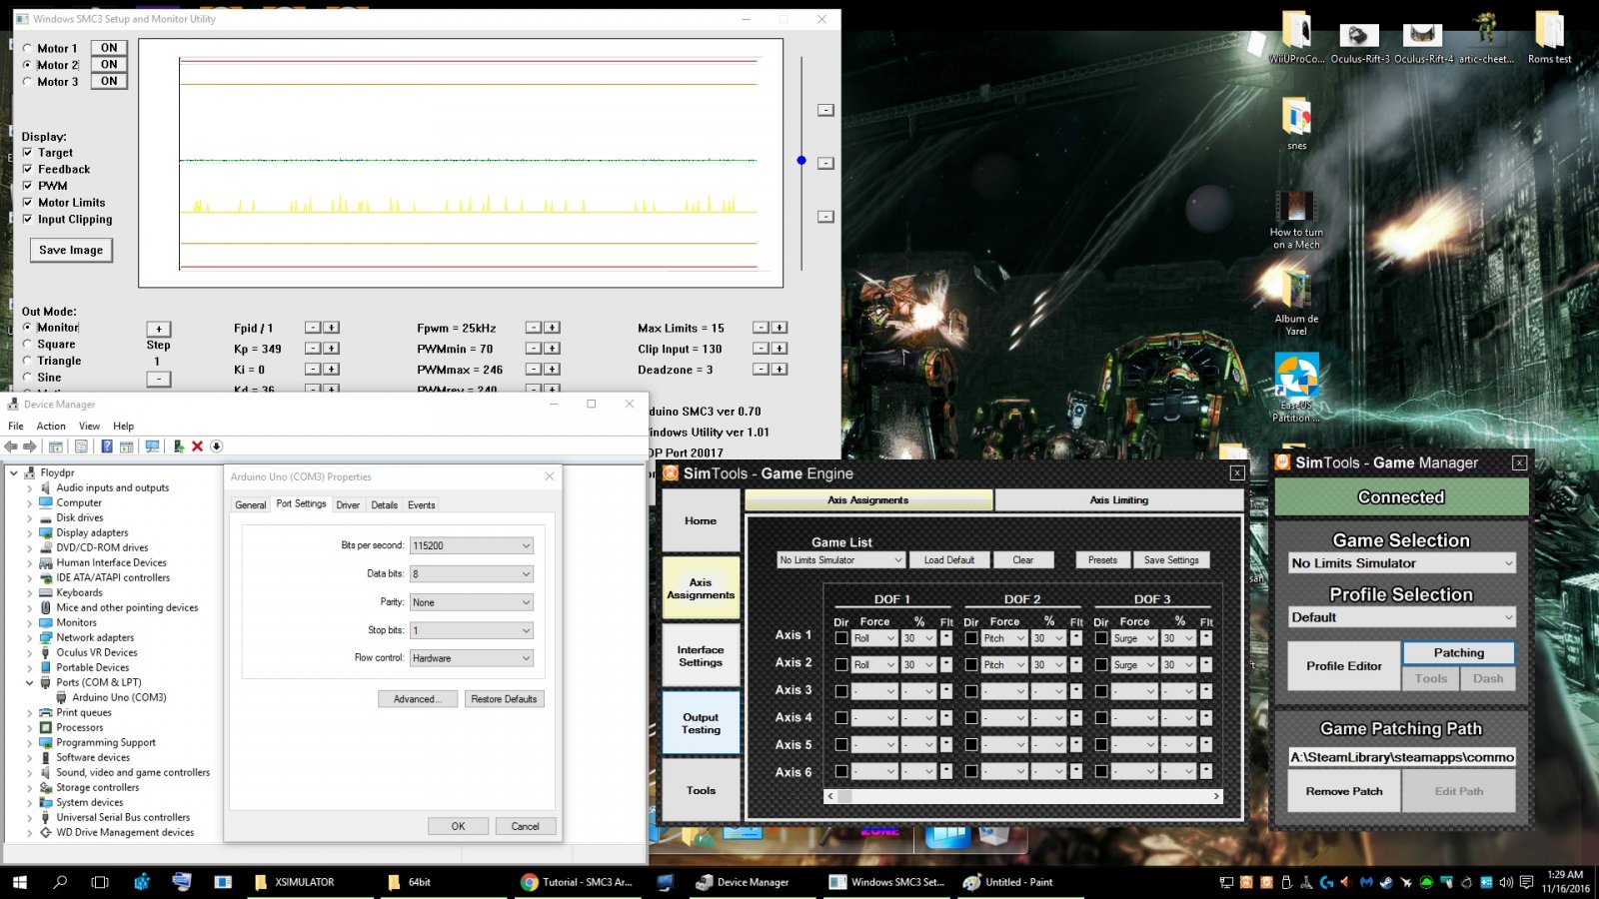Open the EaseUS Partition desktop icon
This screenshot has width=1599, height=899.
pos(1296,388)
